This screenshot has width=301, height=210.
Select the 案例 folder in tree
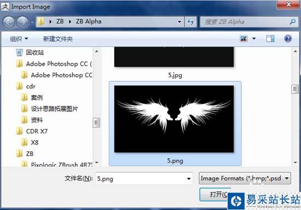point(37,97)
